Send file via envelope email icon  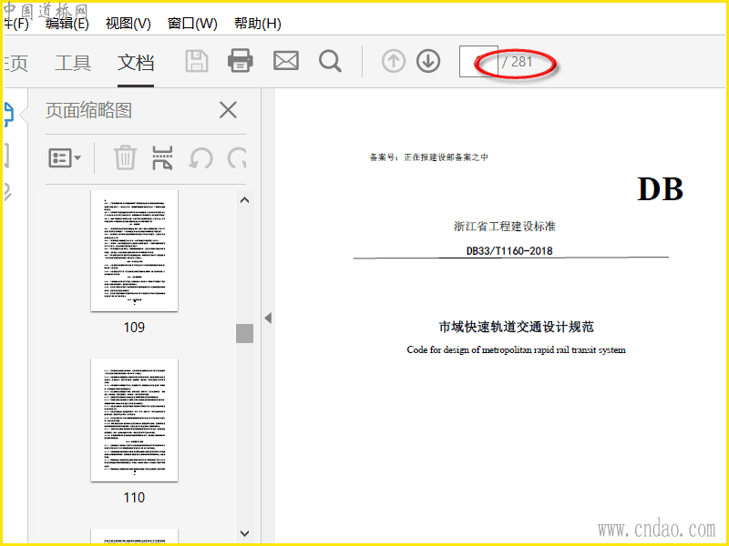(x=286, y=61)
